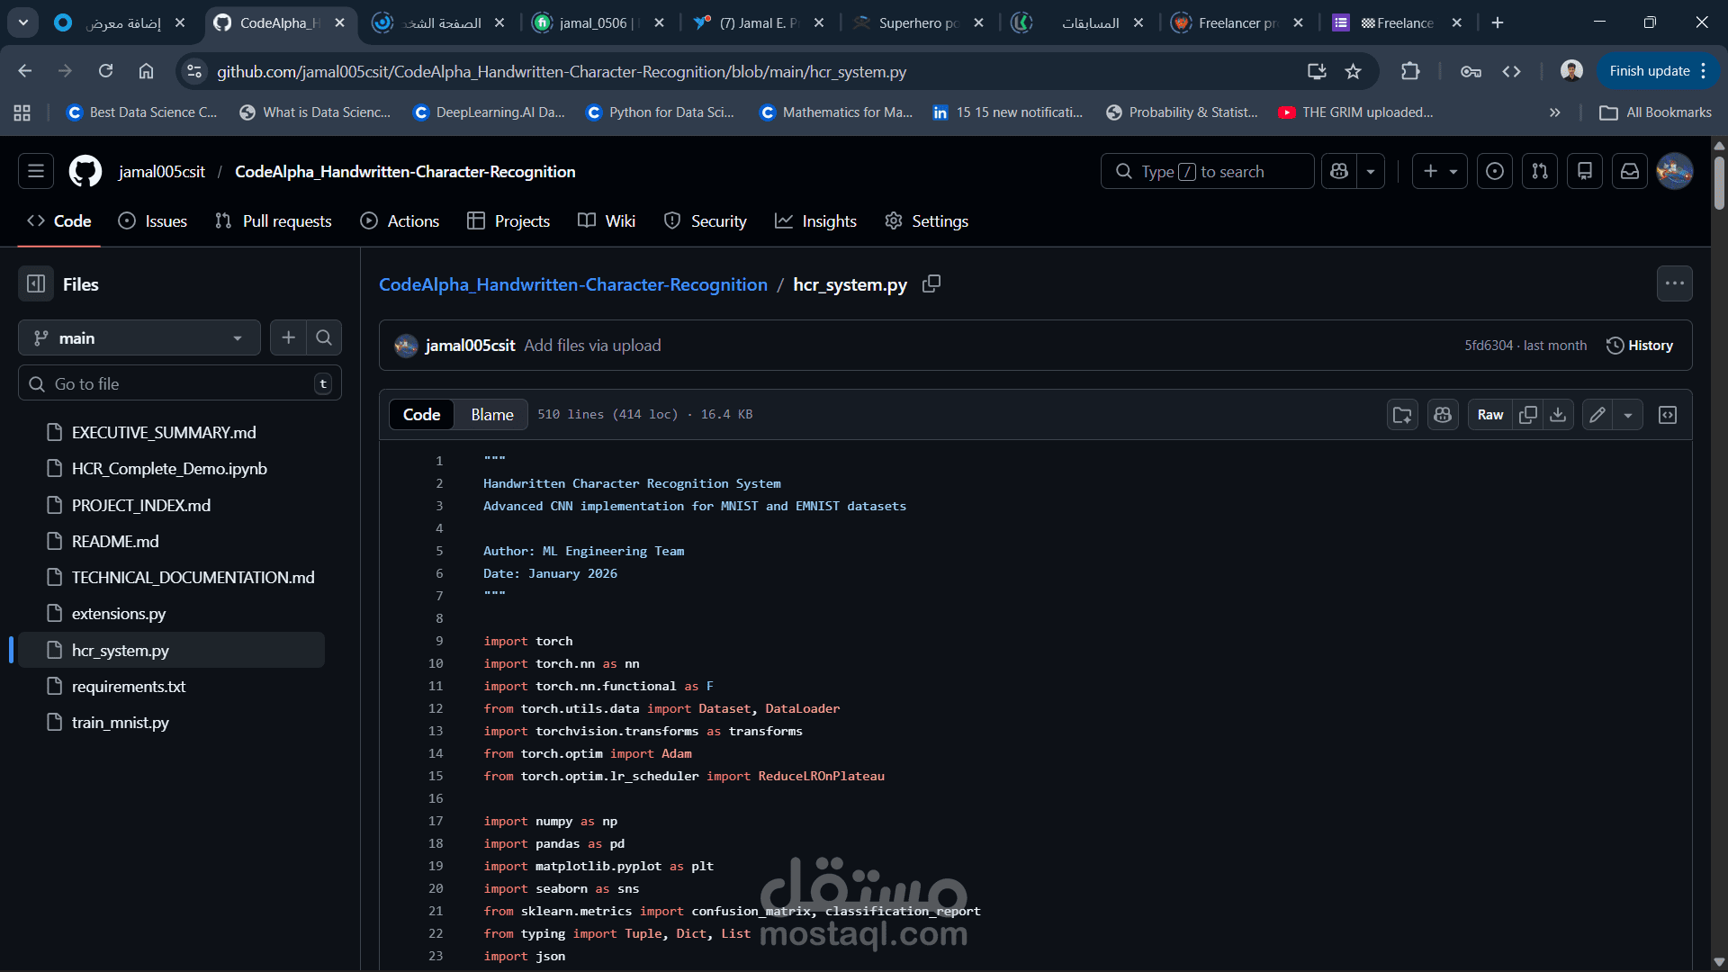The height and width of the screenshot is (972, 1728).
Task: Click the edit file pencil icon
Action: point(1597,415)
